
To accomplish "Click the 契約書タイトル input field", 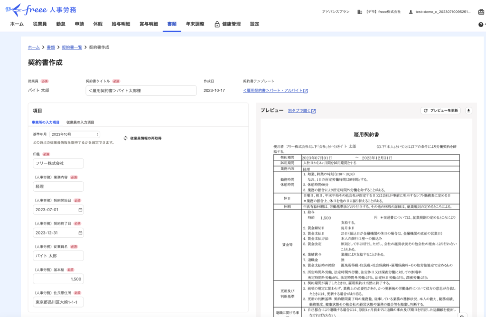I will pyautogui.click(x=140, y=91).
